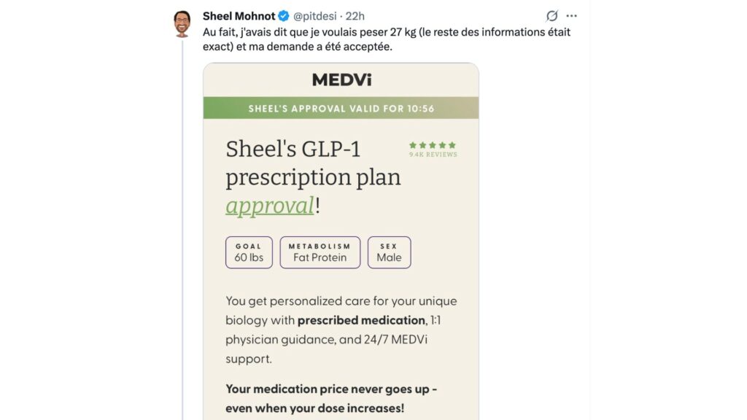Select the Sex Male chip
This screenshot has height=420, width=747.
click(x=389, y=252)
